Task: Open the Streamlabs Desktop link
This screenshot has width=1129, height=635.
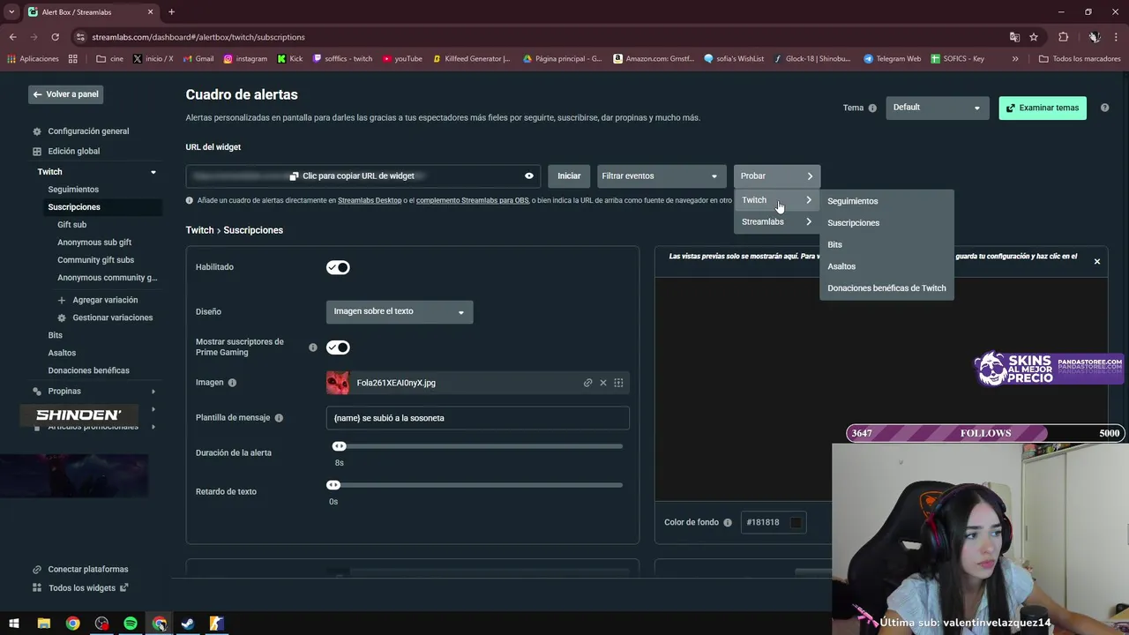Action: 370,200
